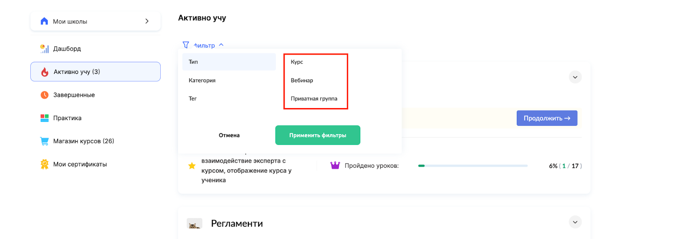Click the house icon beside Мои школы

tap(44, 21)
